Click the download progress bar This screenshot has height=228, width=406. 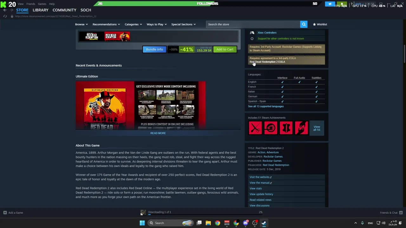tap(205, 215)
